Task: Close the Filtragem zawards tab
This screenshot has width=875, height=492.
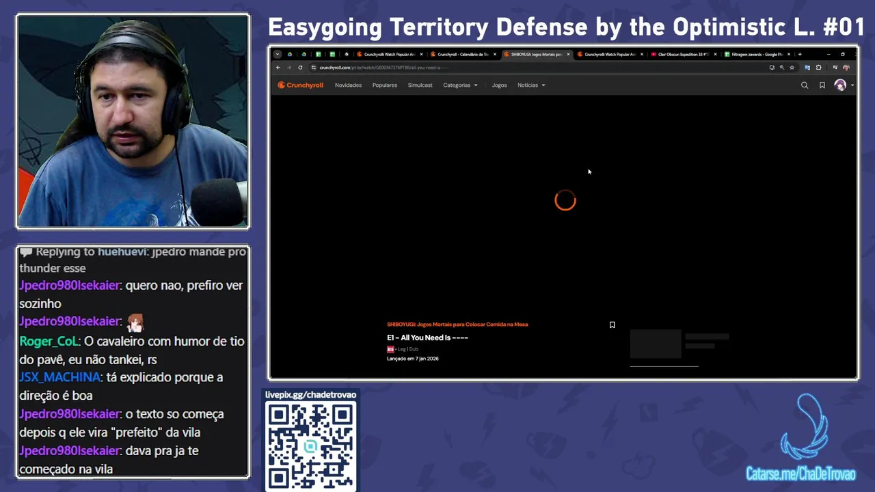Action: pos(789,54)
